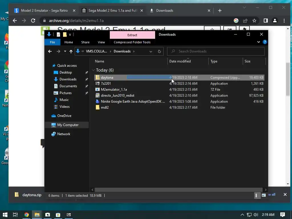Switch to Downloads Chrome tab
Screen dimensions: 292x219
point(165,11)
